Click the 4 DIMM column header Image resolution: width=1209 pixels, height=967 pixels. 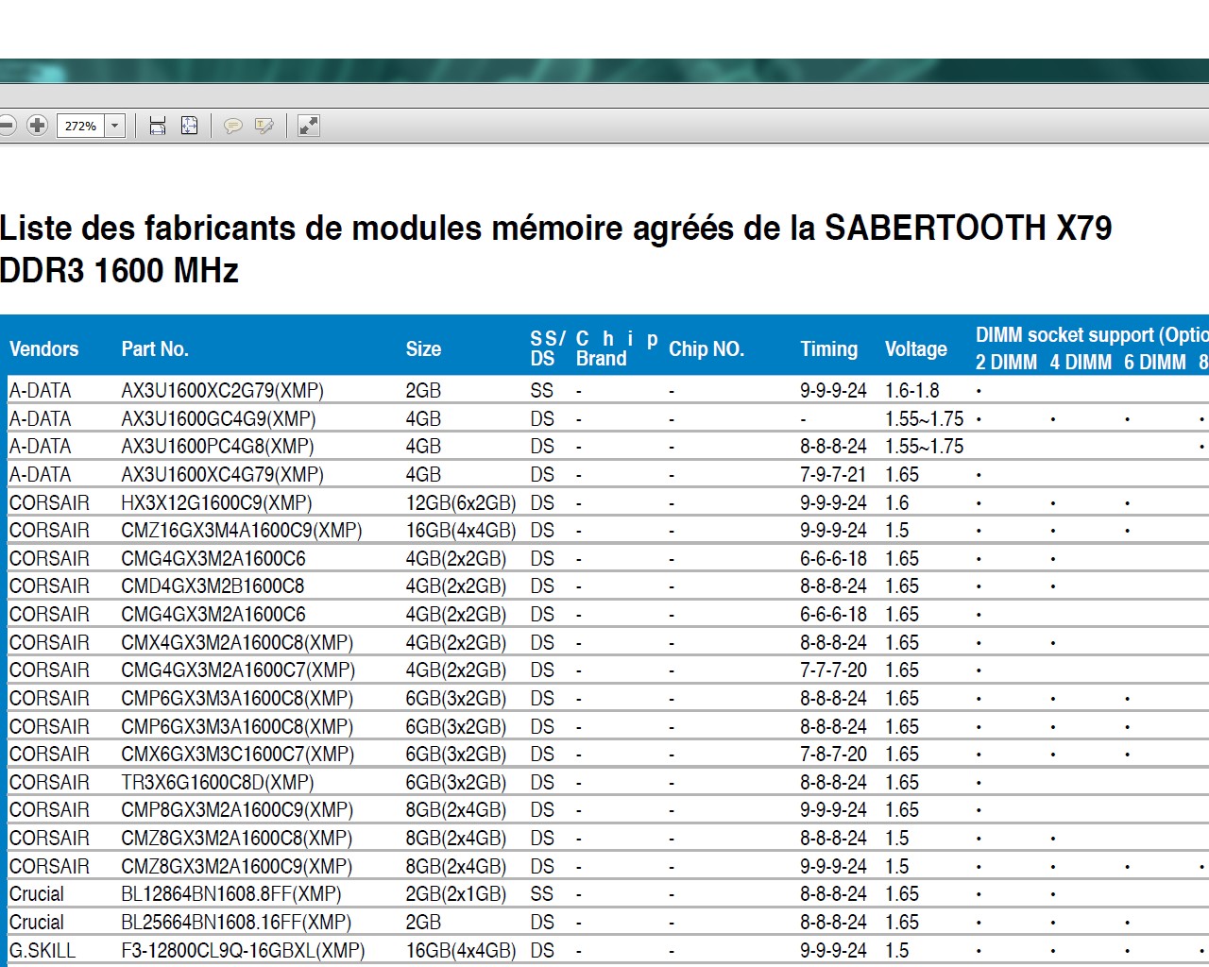pos(1081,363)
